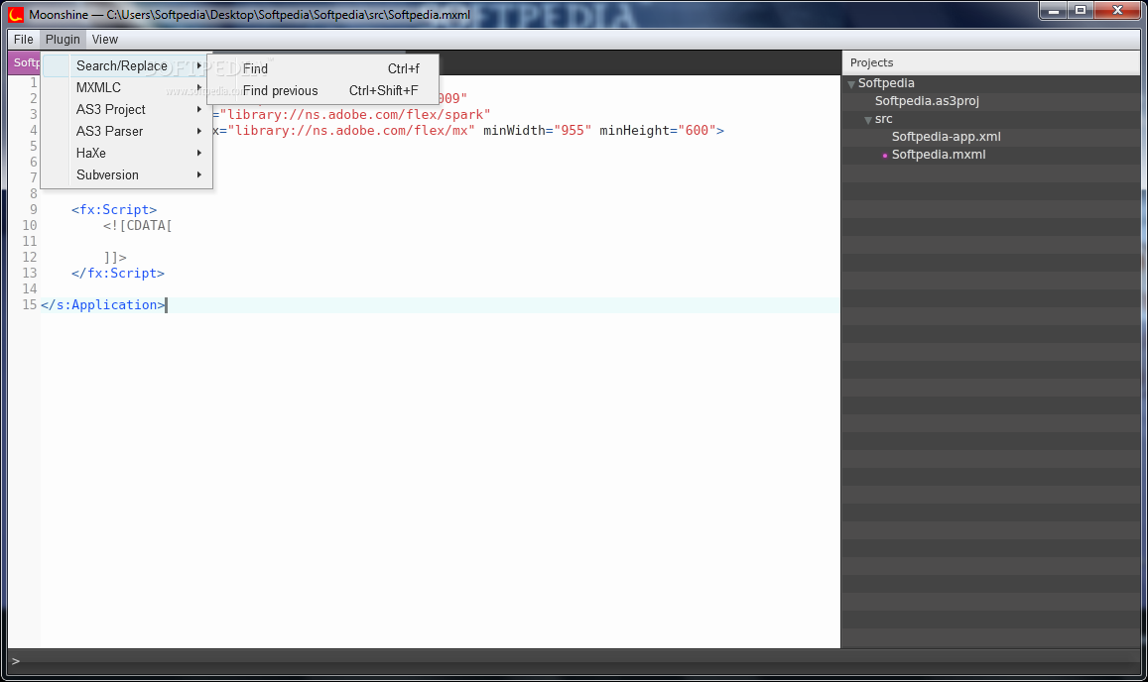This screenshot has height=682, width=1148.
Task: Click line number 12 in gutter
Action: point(30,258)
